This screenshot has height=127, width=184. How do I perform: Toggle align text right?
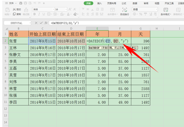point(92,14)
